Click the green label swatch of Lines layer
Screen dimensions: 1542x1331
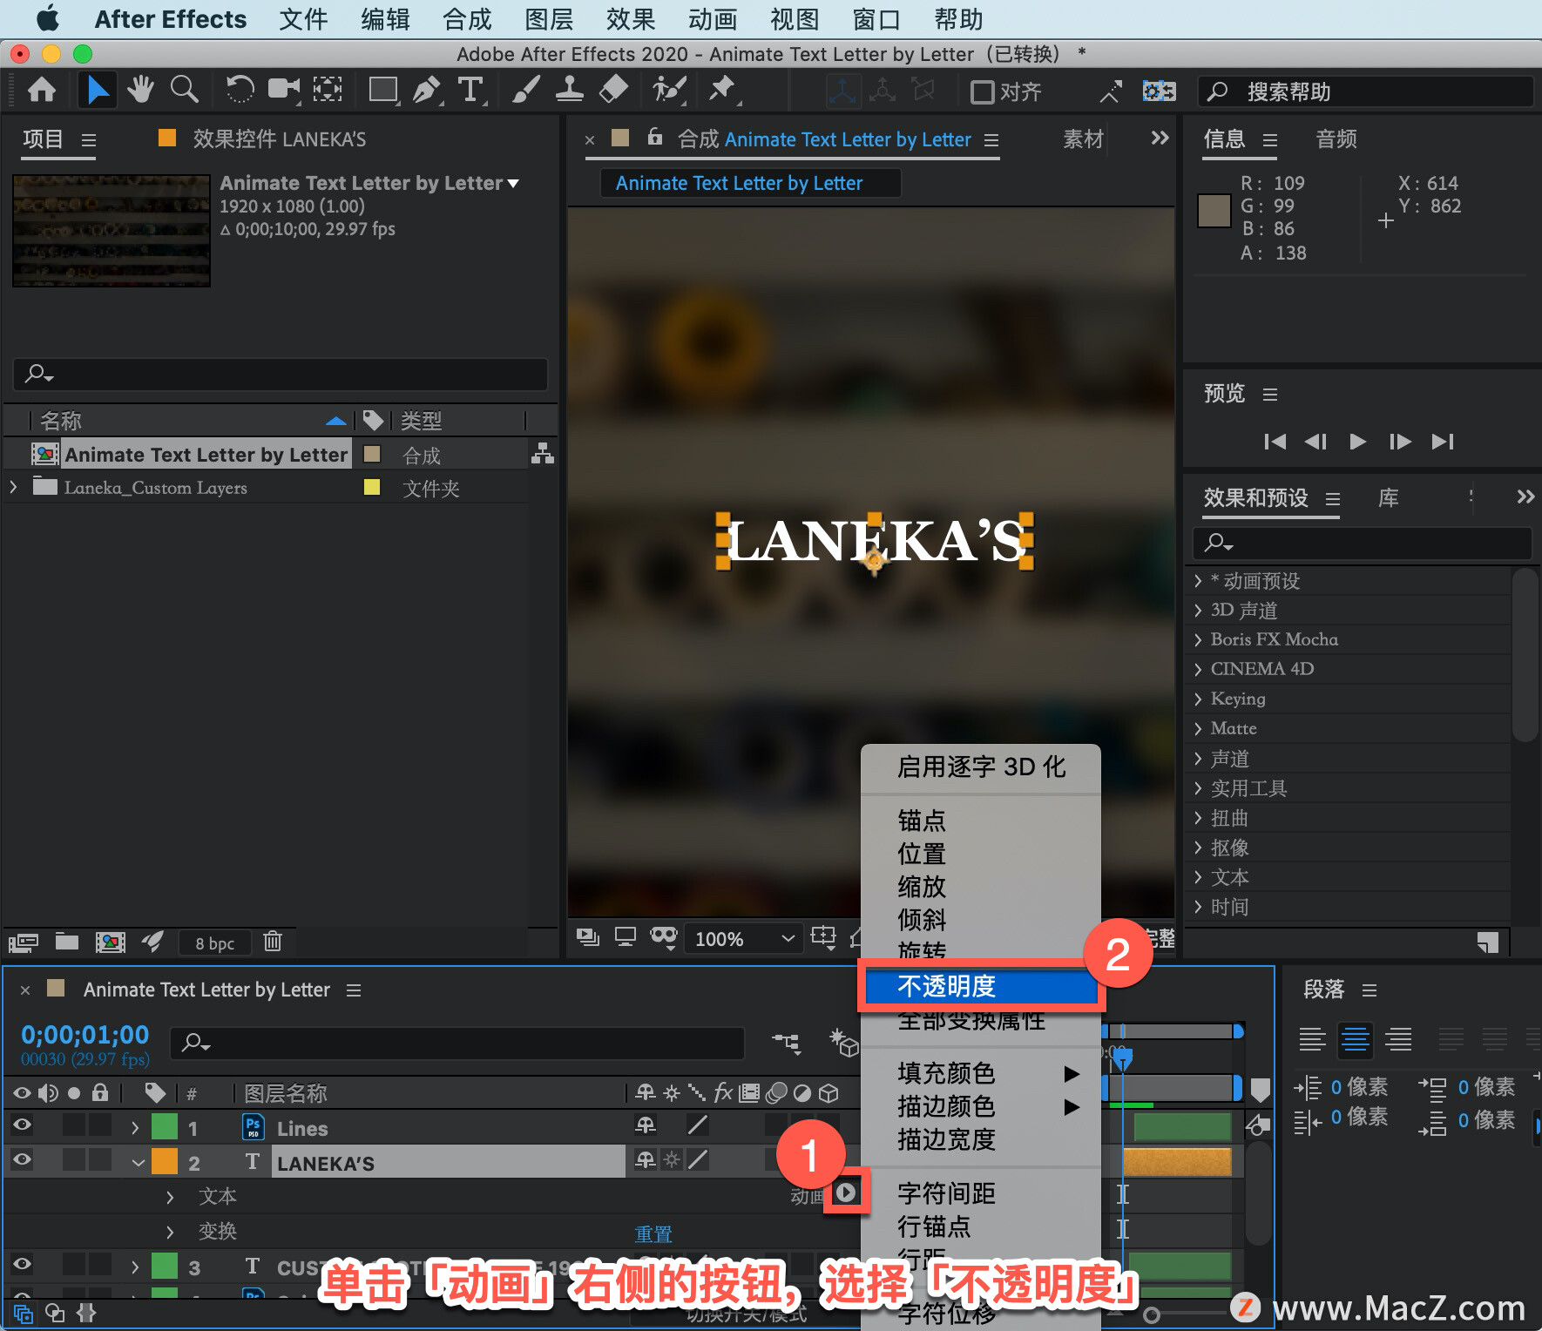tap(165, 1127)
